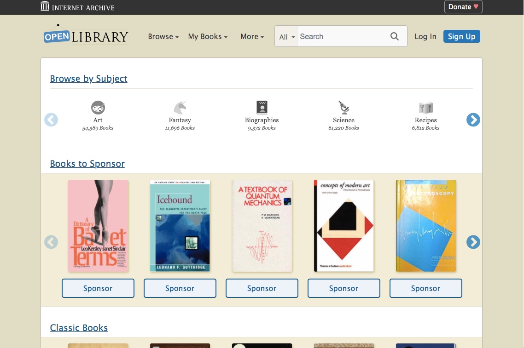Open Biographies via its book icon
Viewport: 524px width, 348px height.
point(262,107)
